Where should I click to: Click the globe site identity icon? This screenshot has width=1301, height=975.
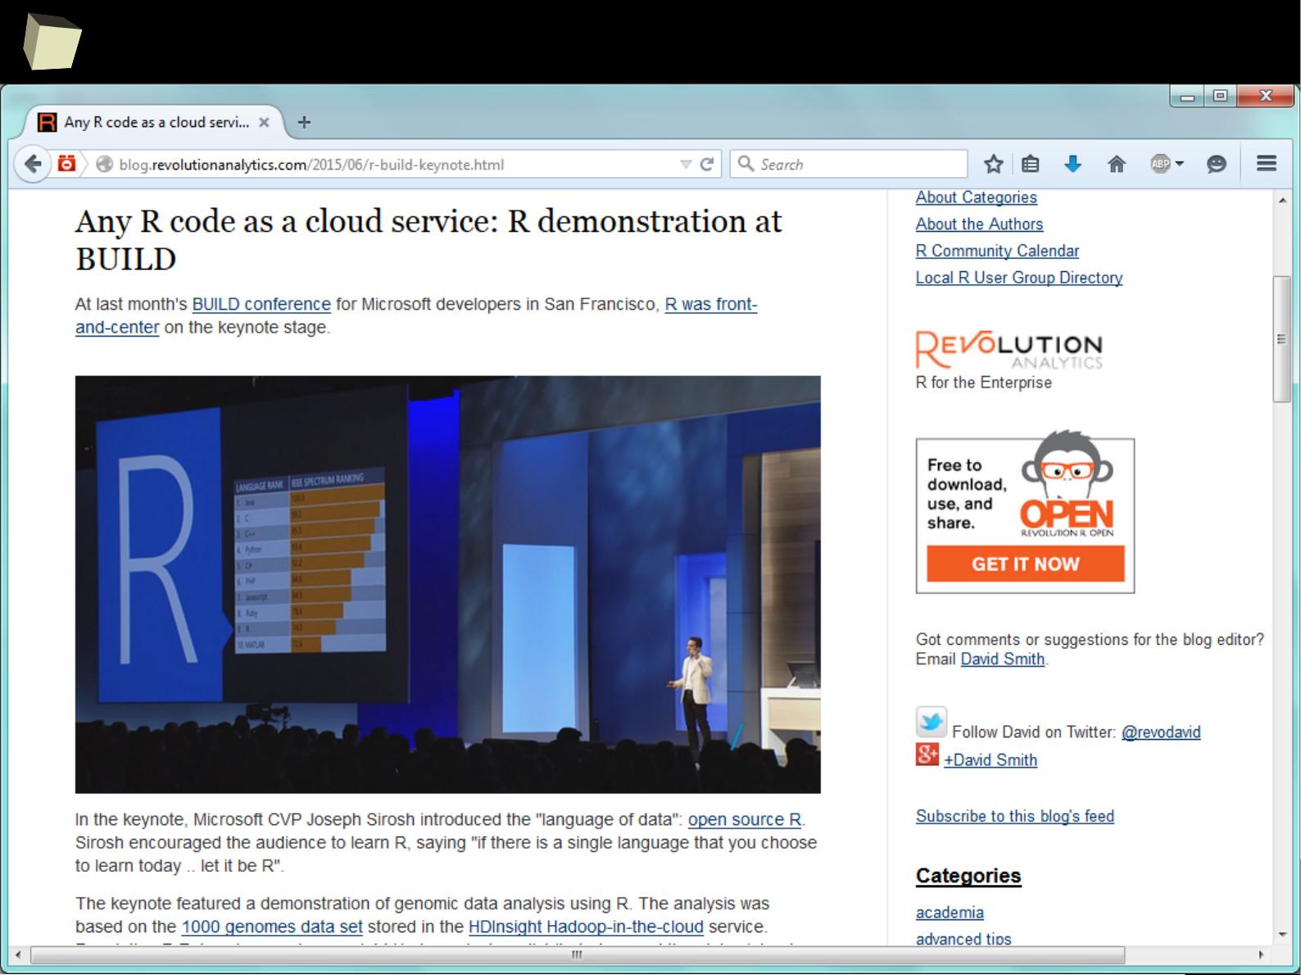click(x=104, y=165)
